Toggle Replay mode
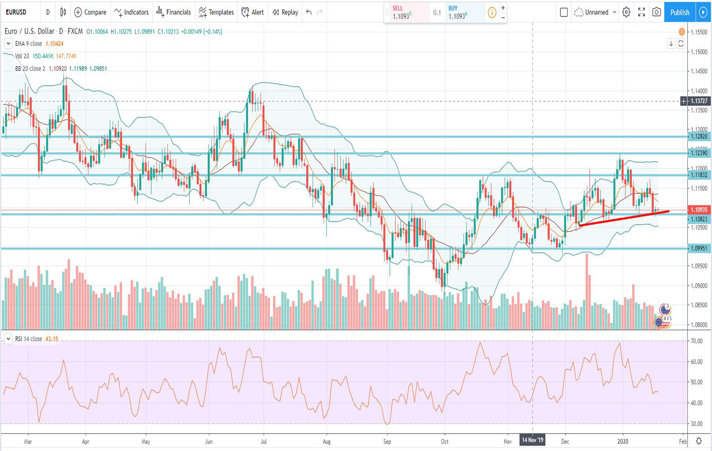Screen dimensions: 712x451 click(x=285, y=12)
